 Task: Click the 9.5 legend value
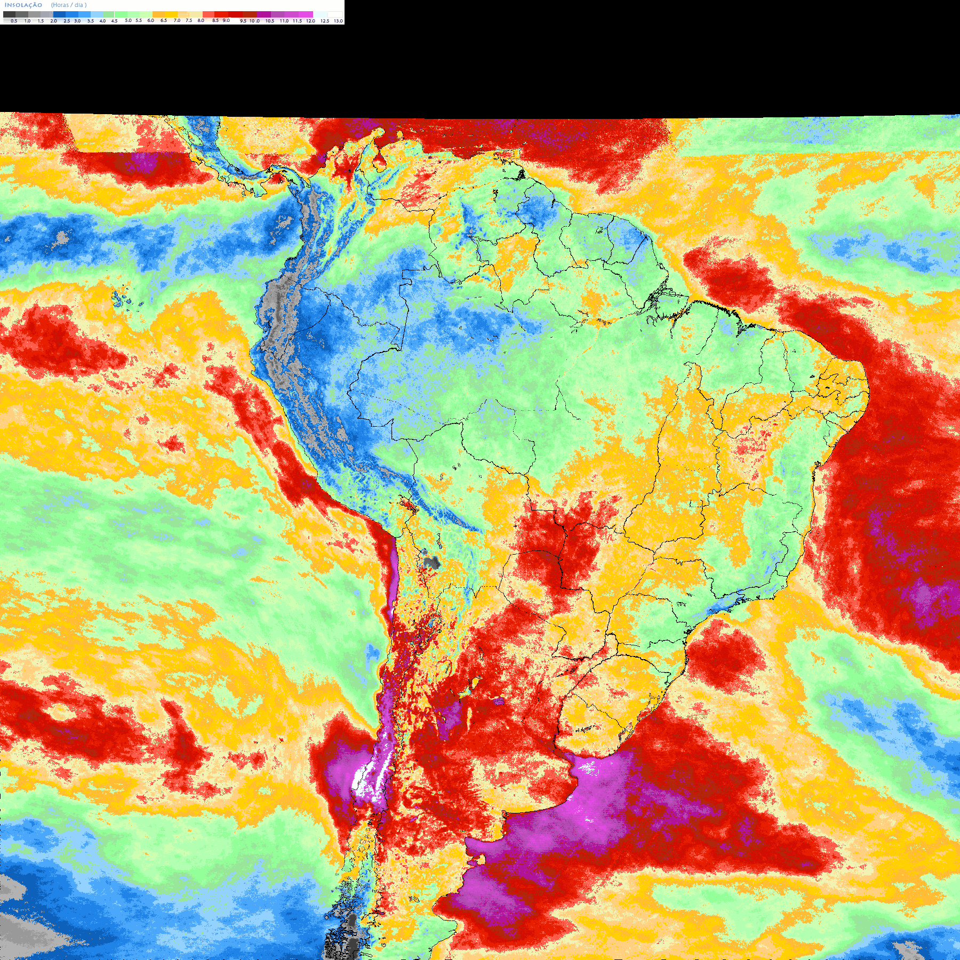pyautogui.click(x=243, y=21)
